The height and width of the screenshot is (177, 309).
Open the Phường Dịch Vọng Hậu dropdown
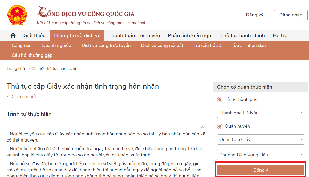(261, 155)
